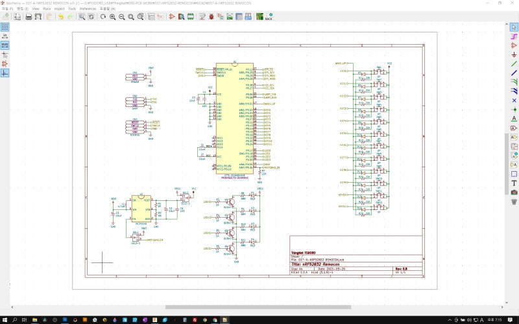Click the Refresh view icon

(103, 17)
